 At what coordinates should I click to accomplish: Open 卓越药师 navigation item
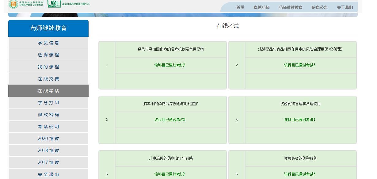(261, 7)
